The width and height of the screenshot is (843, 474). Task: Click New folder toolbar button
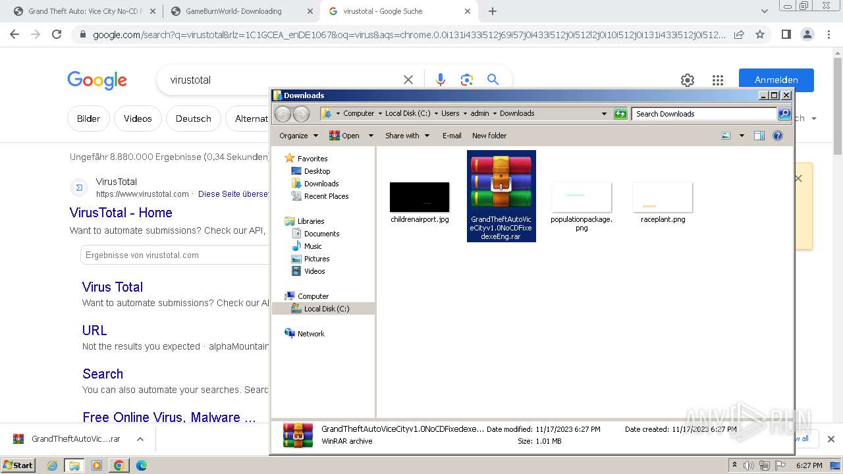point(489,136)
